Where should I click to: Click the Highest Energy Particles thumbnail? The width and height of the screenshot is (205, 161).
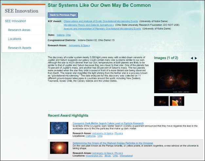[x=59, y=148]
